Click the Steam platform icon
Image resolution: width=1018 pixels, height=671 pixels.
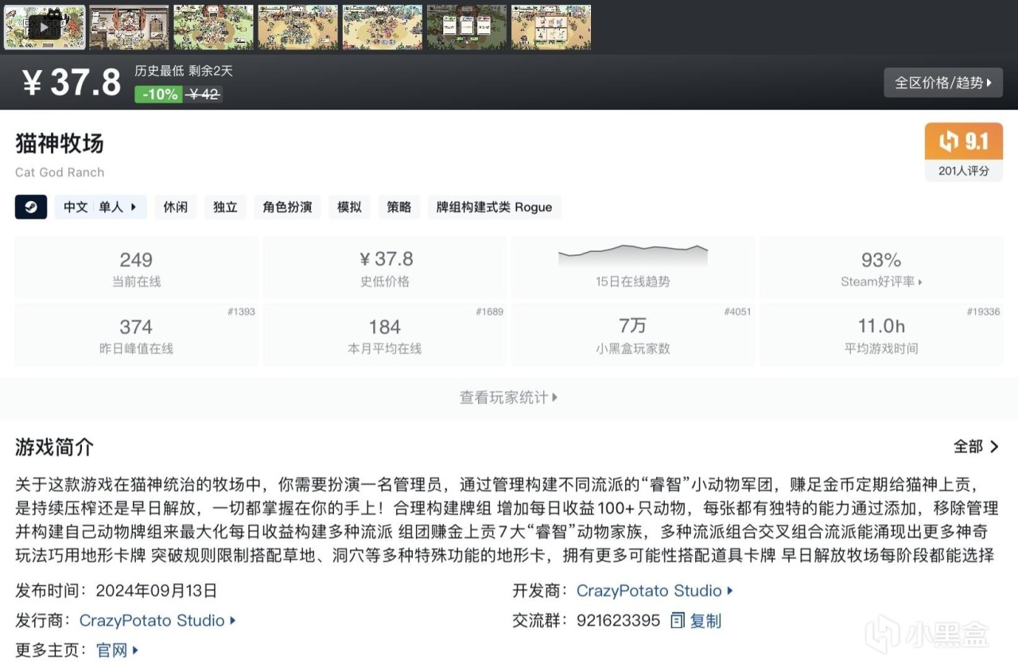pos(31,208)
